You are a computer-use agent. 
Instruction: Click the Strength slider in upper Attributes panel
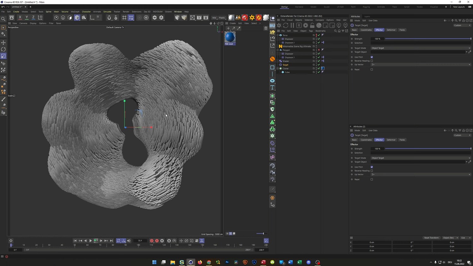428,39
